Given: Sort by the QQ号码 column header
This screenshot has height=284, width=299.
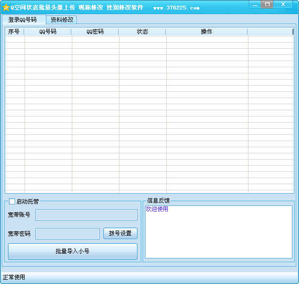Looking at the screenshot, I should click(x=48, y=32).
